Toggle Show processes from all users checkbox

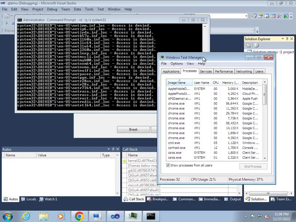[x=168, y=165]
